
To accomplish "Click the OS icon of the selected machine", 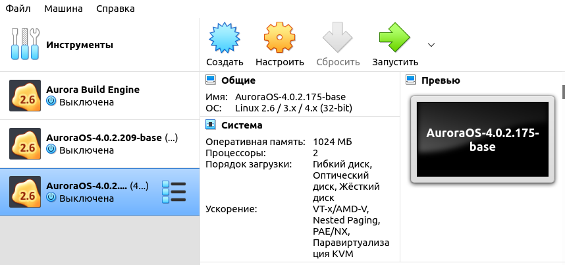I will point(25,192).
